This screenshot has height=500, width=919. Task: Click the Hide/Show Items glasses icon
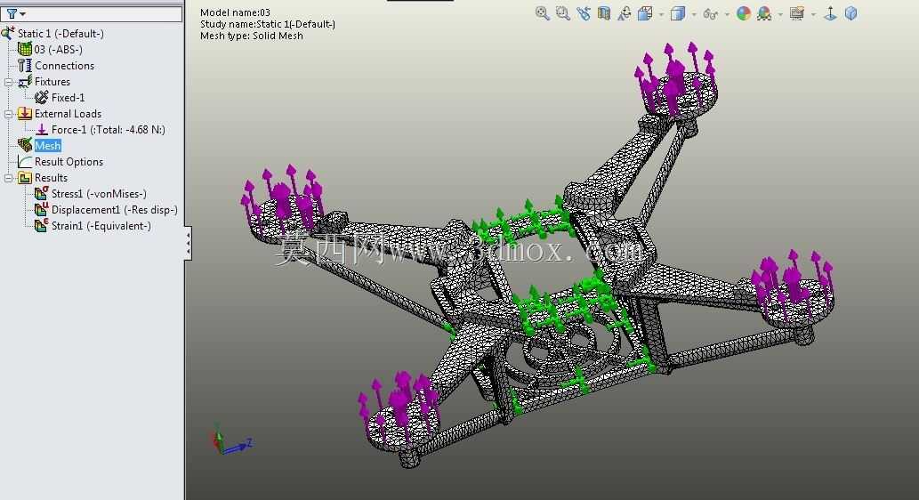tap(710, 13)
